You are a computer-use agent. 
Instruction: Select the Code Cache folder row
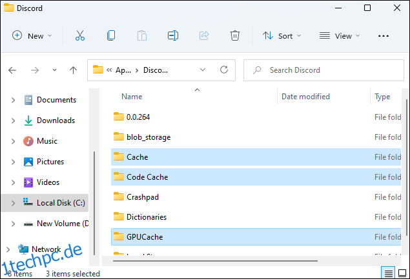point(256,177)
